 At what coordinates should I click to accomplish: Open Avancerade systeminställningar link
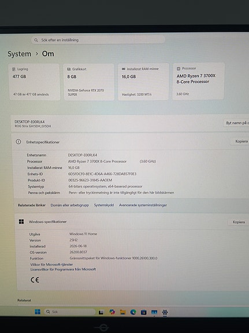[x=143, y=205]
